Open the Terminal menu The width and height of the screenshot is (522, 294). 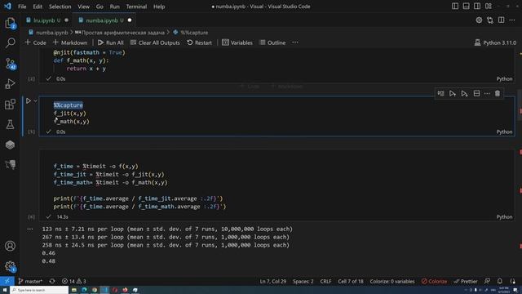pos(136,7)
